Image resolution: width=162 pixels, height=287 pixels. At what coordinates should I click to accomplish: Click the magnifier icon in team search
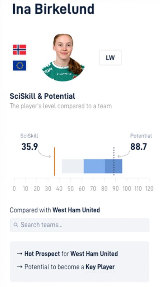[x=16, y=225]
